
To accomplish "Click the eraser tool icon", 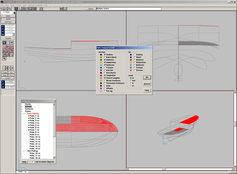I will pyautogui.click(x=4, y=58).
